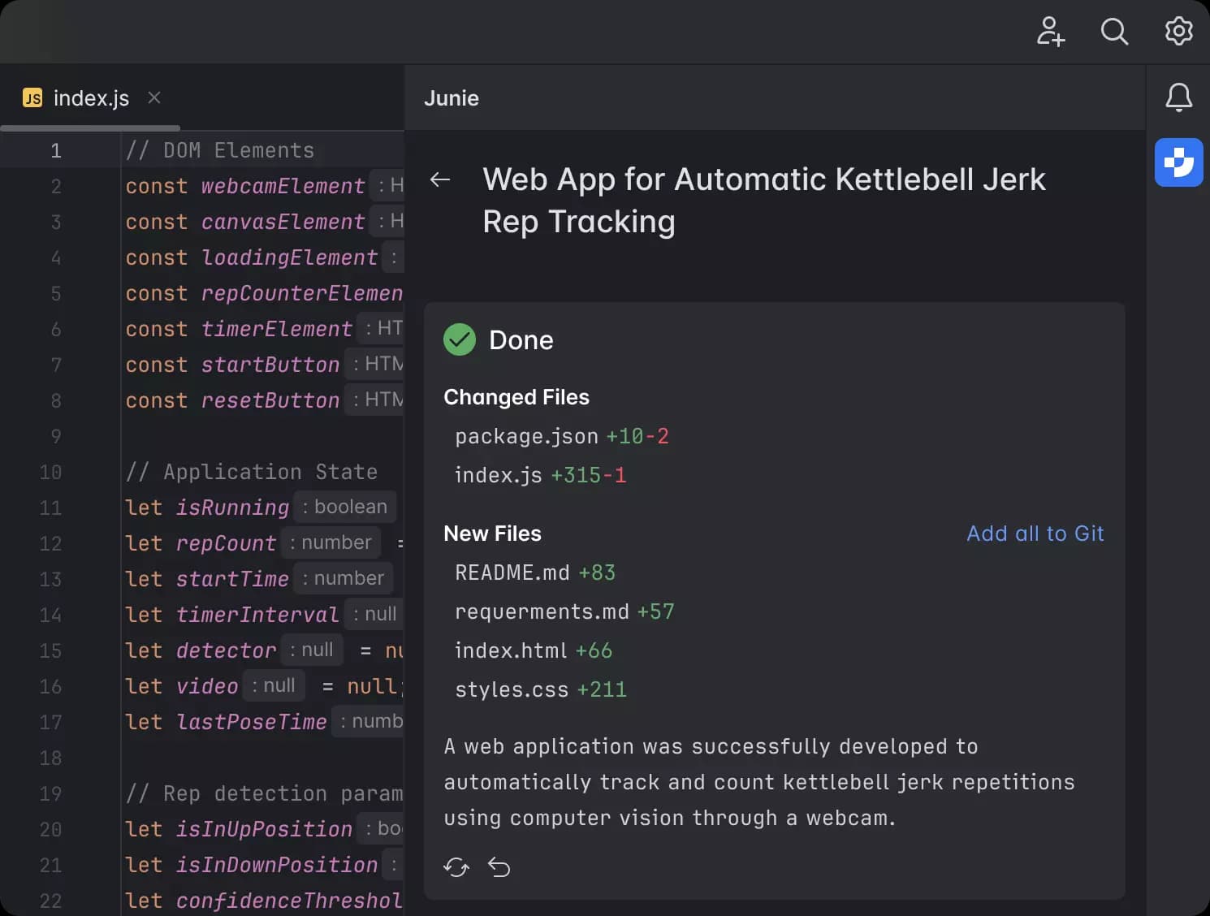
Task: Click the Add all to Git link
Action: pyautogui.click(x=1035, y=534)
